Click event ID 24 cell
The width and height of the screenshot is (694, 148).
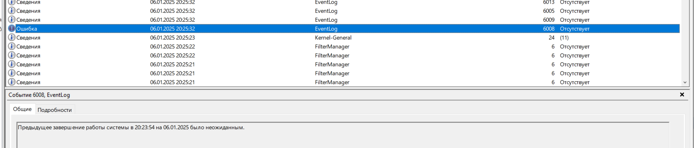(x=552, y=38)
